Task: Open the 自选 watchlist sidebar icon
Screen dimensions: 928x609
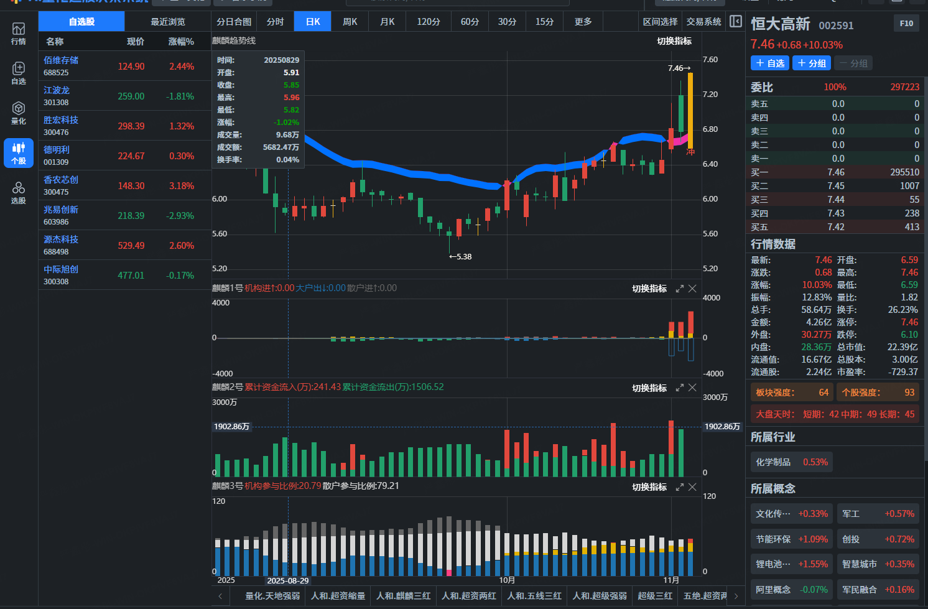Action: (19, 73)
